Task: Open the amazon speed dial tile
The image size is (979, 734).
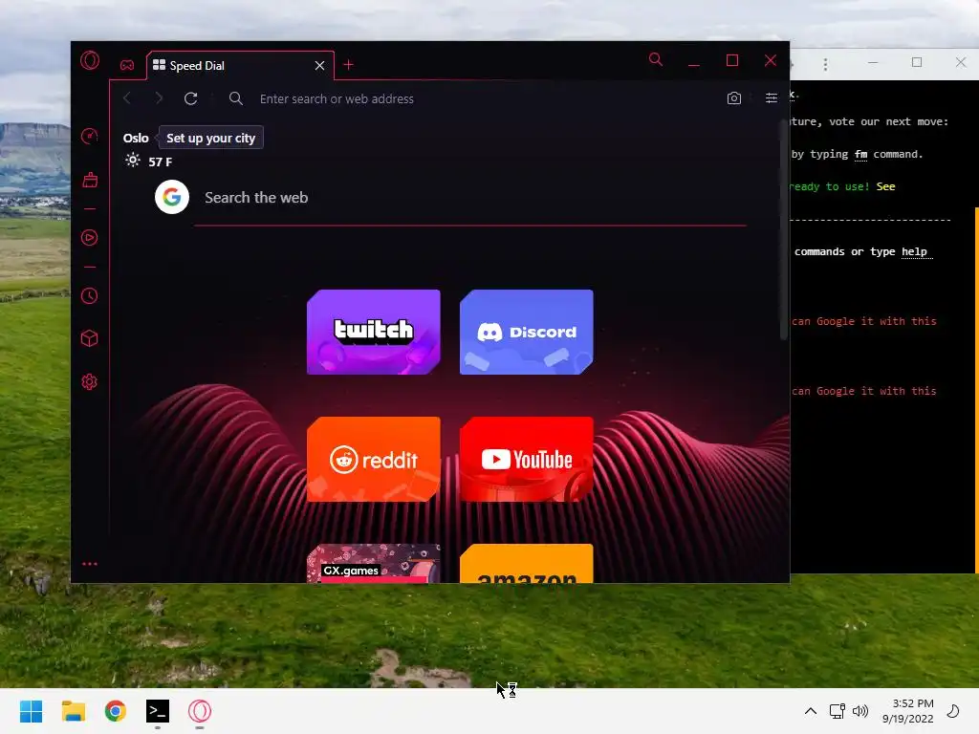Action: coord(527,564)
